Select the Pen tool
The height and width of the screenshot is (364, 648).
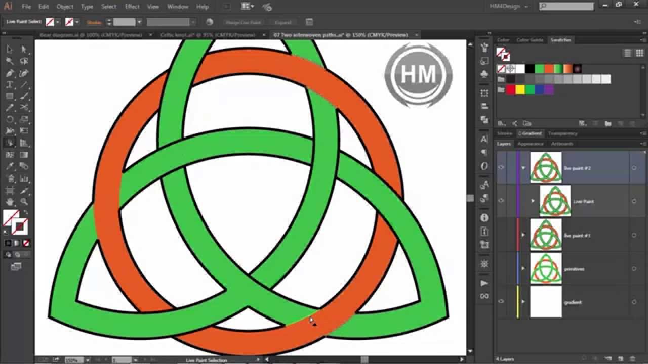pyautogui.click(x=10, y=73)
